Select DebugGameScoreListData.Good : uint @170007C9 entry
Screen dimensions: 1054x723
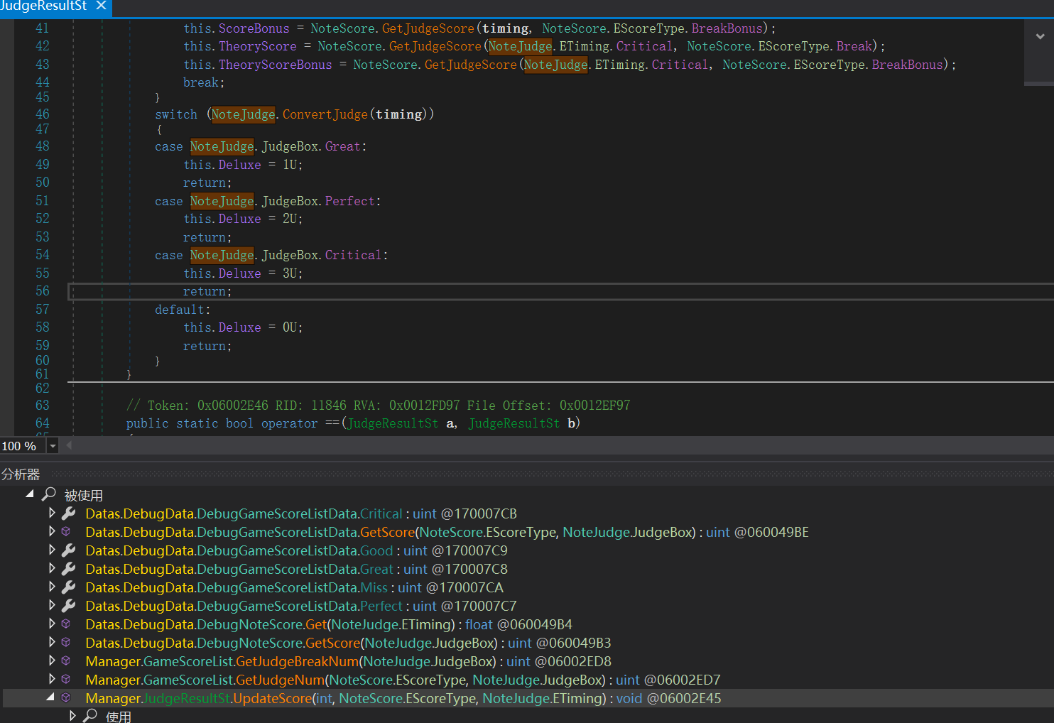point(296,550)
